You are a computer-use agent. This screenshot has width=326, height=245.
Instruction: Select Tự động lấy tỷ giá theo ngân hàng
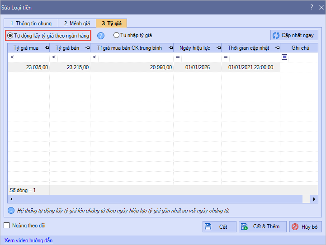coord(10,35)
